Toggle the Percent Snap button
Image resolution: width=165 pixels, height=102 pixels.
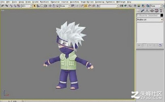click(90, 6)
